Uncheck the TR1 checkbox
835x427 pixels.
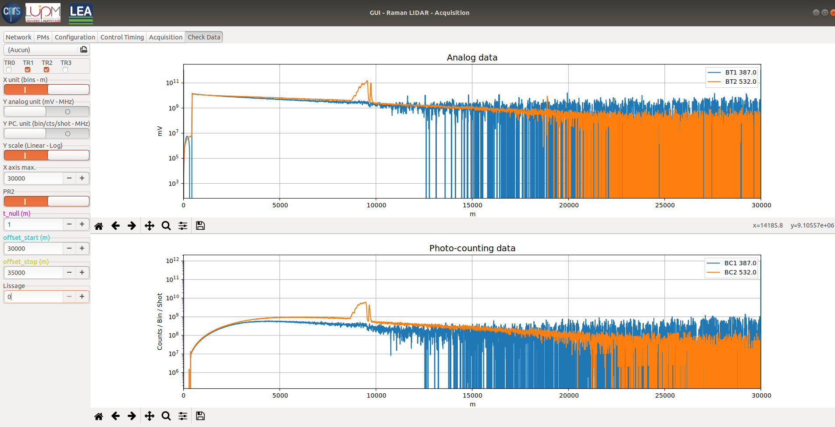coord(28,70)
